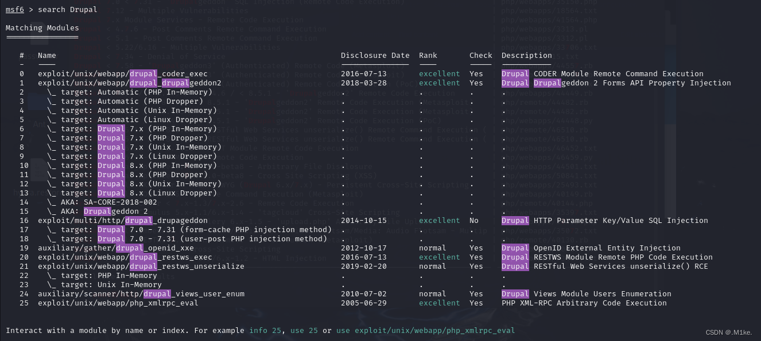Click the 'Description' column header
The image size is (761, 341).
[x=527, y=56]
